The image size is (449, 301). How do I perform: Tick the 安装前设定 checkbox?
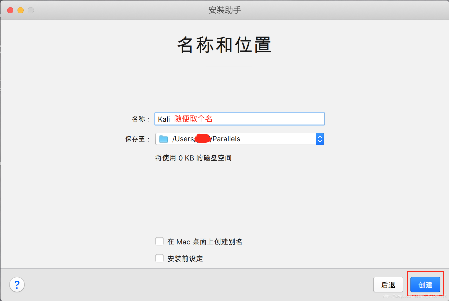coord(159,258)
